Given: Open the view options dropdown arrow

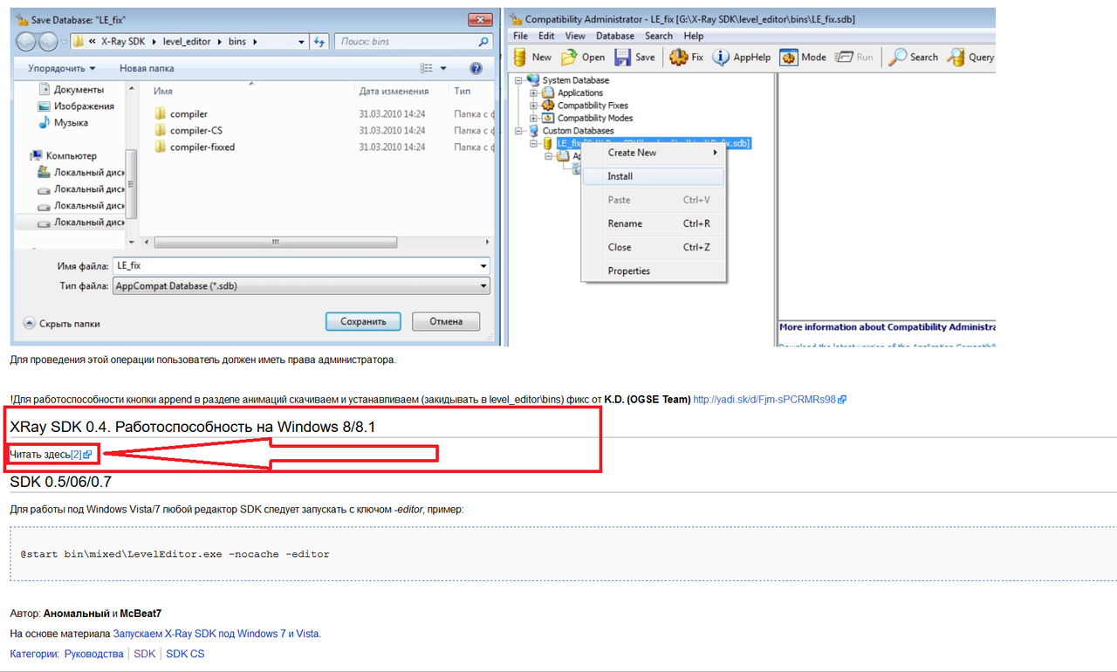Looking at the screenshot, I should pos(443,68).
